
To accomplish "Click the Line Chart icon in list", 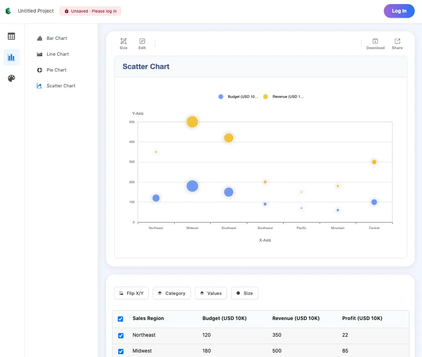I will [39, 54].
